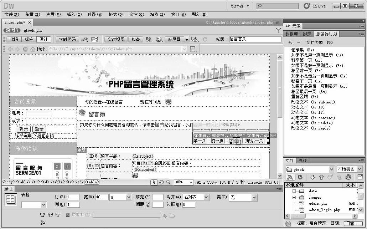Image resolution: width=367 pixels, height=229 pixels.
Task: Open 插入(I) menu
Action: click(x=74, y=14)
